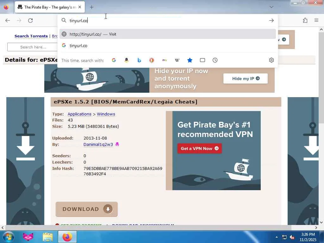The image size is (324, 243).
Task: Click the horizontal scrollbar right arrow
Action: click(x=316, y=227)
